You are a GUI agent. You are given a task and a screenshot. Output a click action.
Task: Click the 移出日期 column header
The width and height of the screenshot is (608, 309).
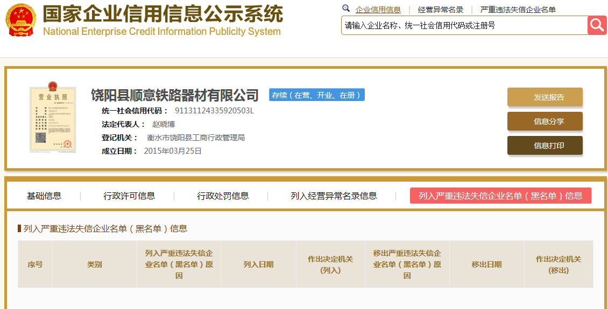(x=486, y=264)
